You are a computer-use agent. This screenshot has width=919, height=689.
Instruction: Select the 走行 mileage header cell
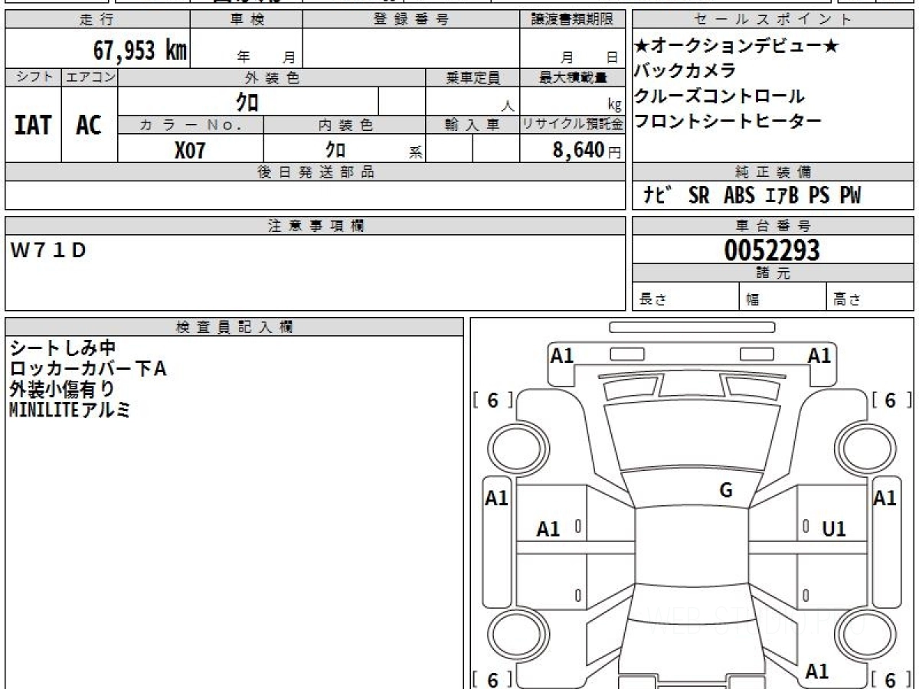97,20
